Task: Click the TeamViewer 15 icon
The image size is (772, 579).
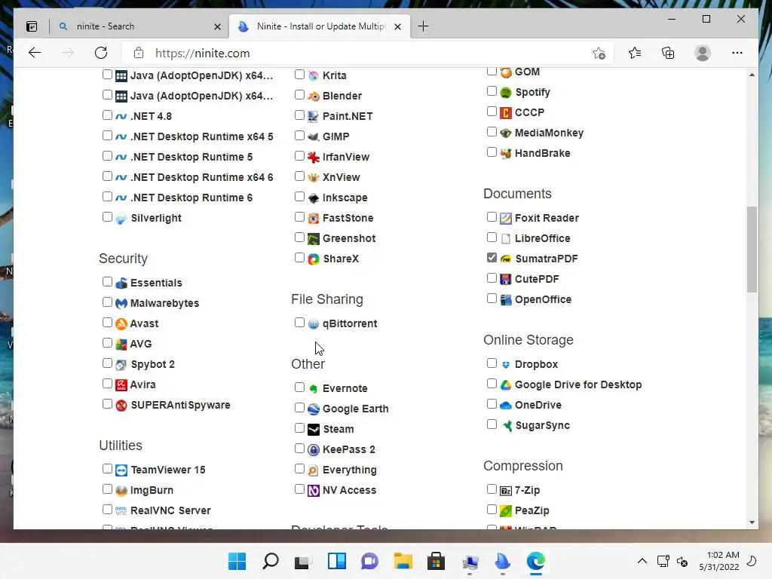Action: (121, 470)
